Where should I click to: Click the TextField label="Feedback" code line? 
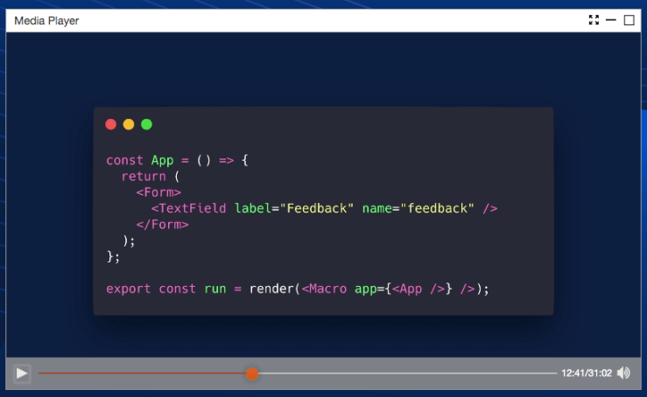(x=324, y=208)
